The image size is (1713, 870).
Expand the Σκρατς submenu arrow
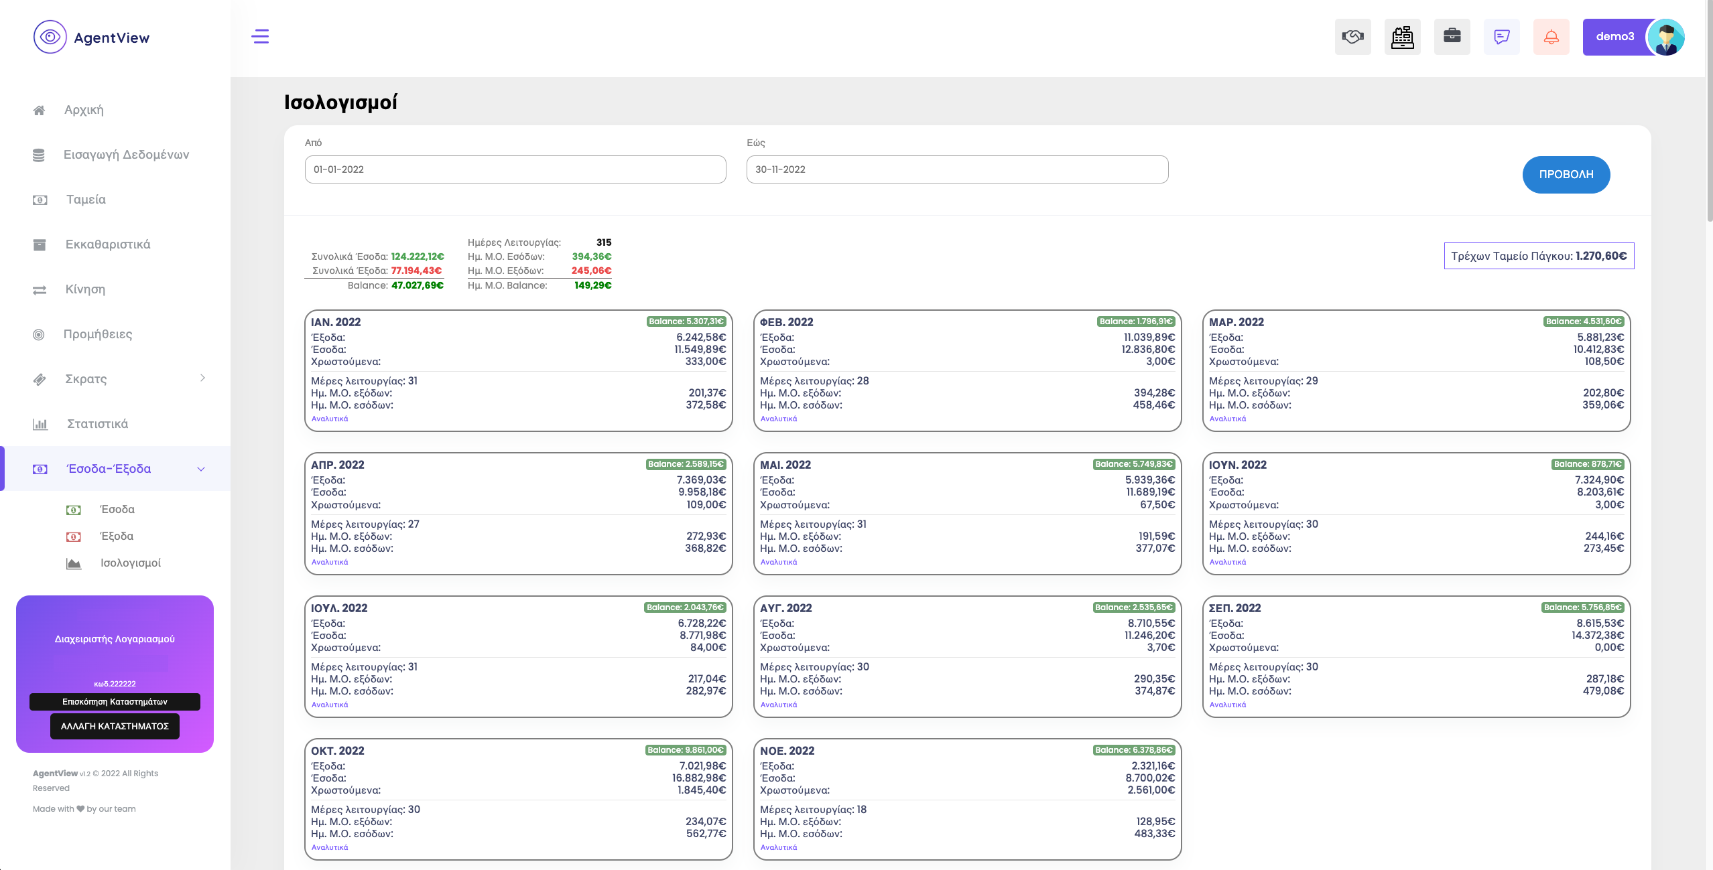point(202,378)
